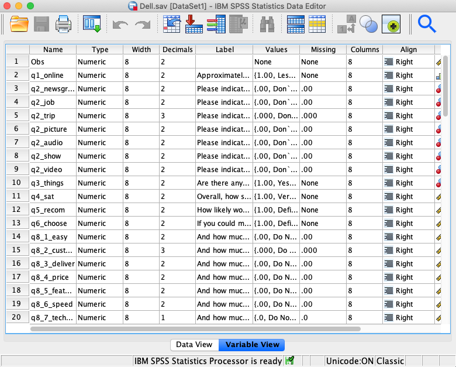The height and width of the screenshot is (367, 456).
Task: Click values '{.0, Do No...' cell
Action: point(277,317)
